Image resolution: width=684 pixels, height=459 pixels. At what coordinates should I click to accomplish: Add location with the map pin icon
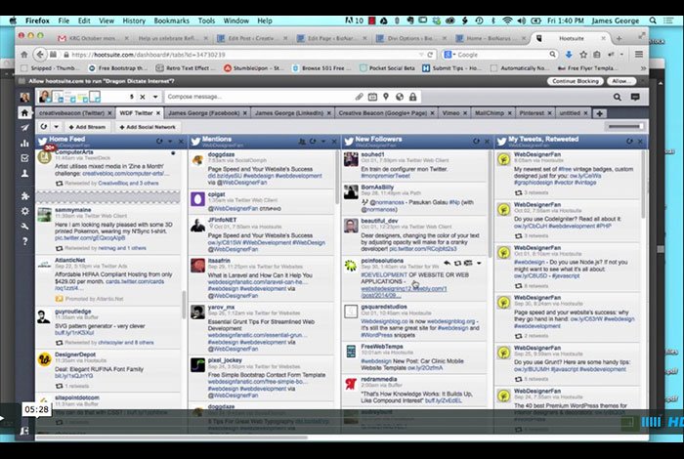click(386, 97)
